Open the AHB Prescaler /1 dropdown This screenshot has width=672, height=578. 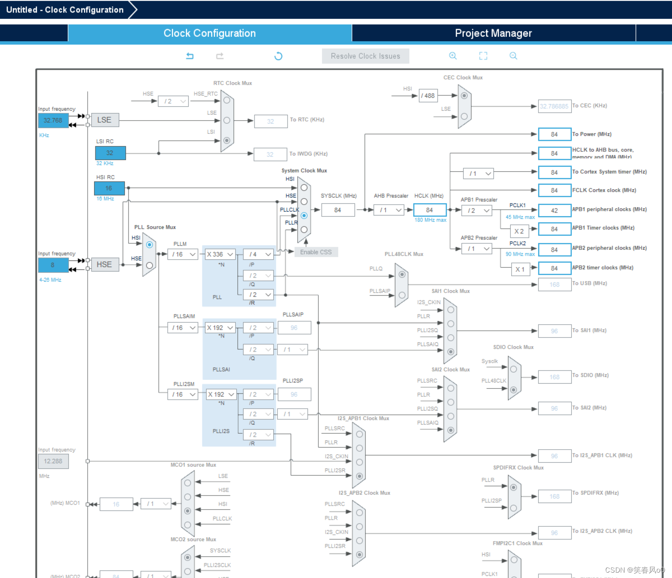[389, 210]
